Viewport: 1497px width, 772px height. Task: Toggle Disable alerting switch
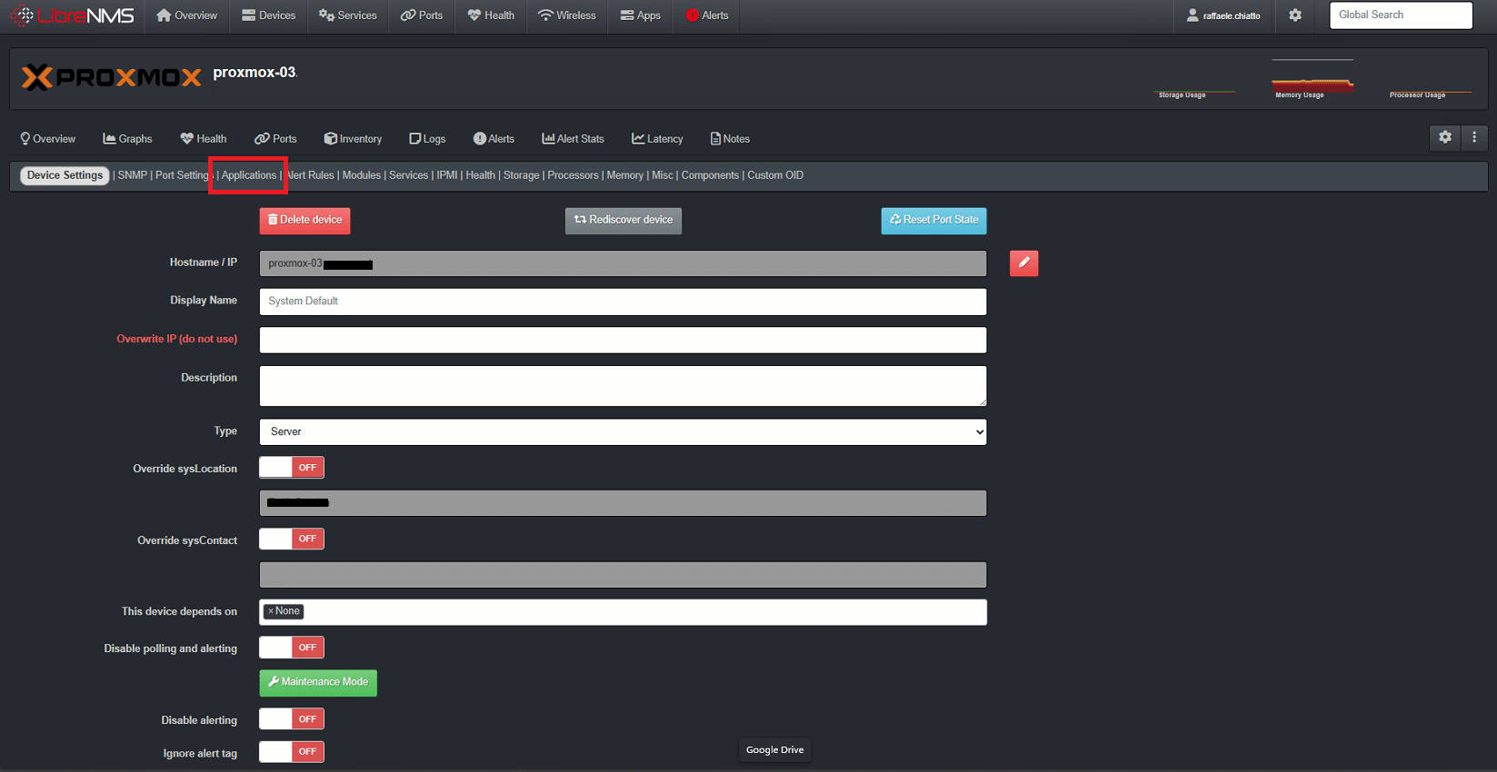pyautogui.click(x=292, y=719)
